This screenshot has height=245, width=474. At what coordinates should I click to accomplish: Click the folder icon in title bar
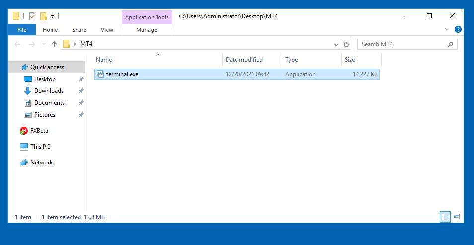[16, 16]
